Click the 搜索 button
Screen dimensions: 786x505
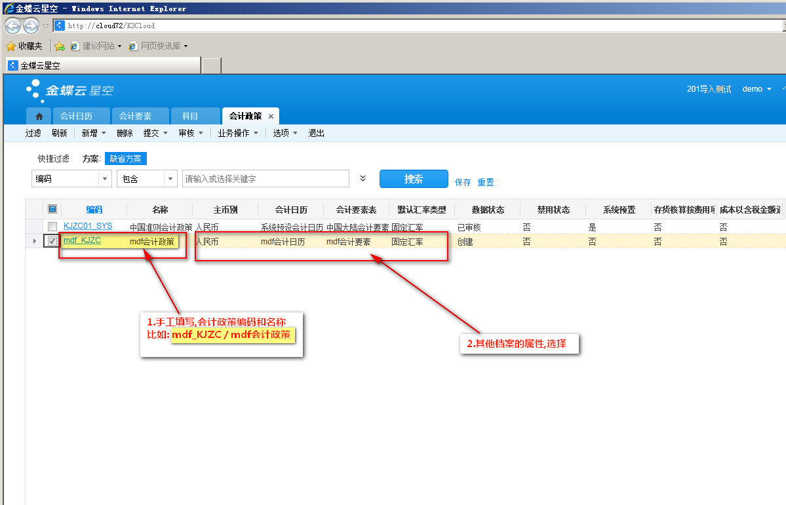414,179
